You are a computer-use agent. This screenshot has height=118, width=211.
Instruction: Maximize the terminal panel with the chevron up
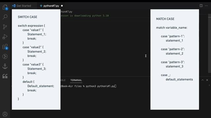click(x=202, y=80)
